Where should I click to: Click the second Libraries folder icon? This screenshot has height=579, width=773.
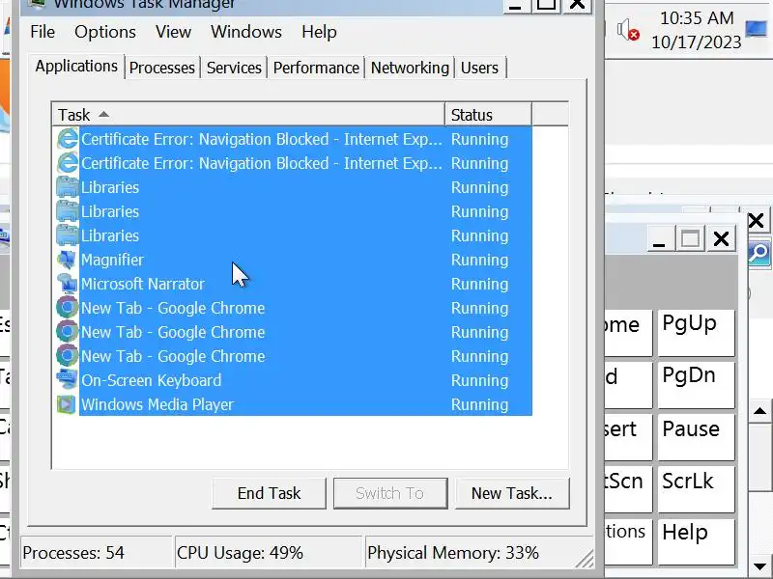coord(68,211)
